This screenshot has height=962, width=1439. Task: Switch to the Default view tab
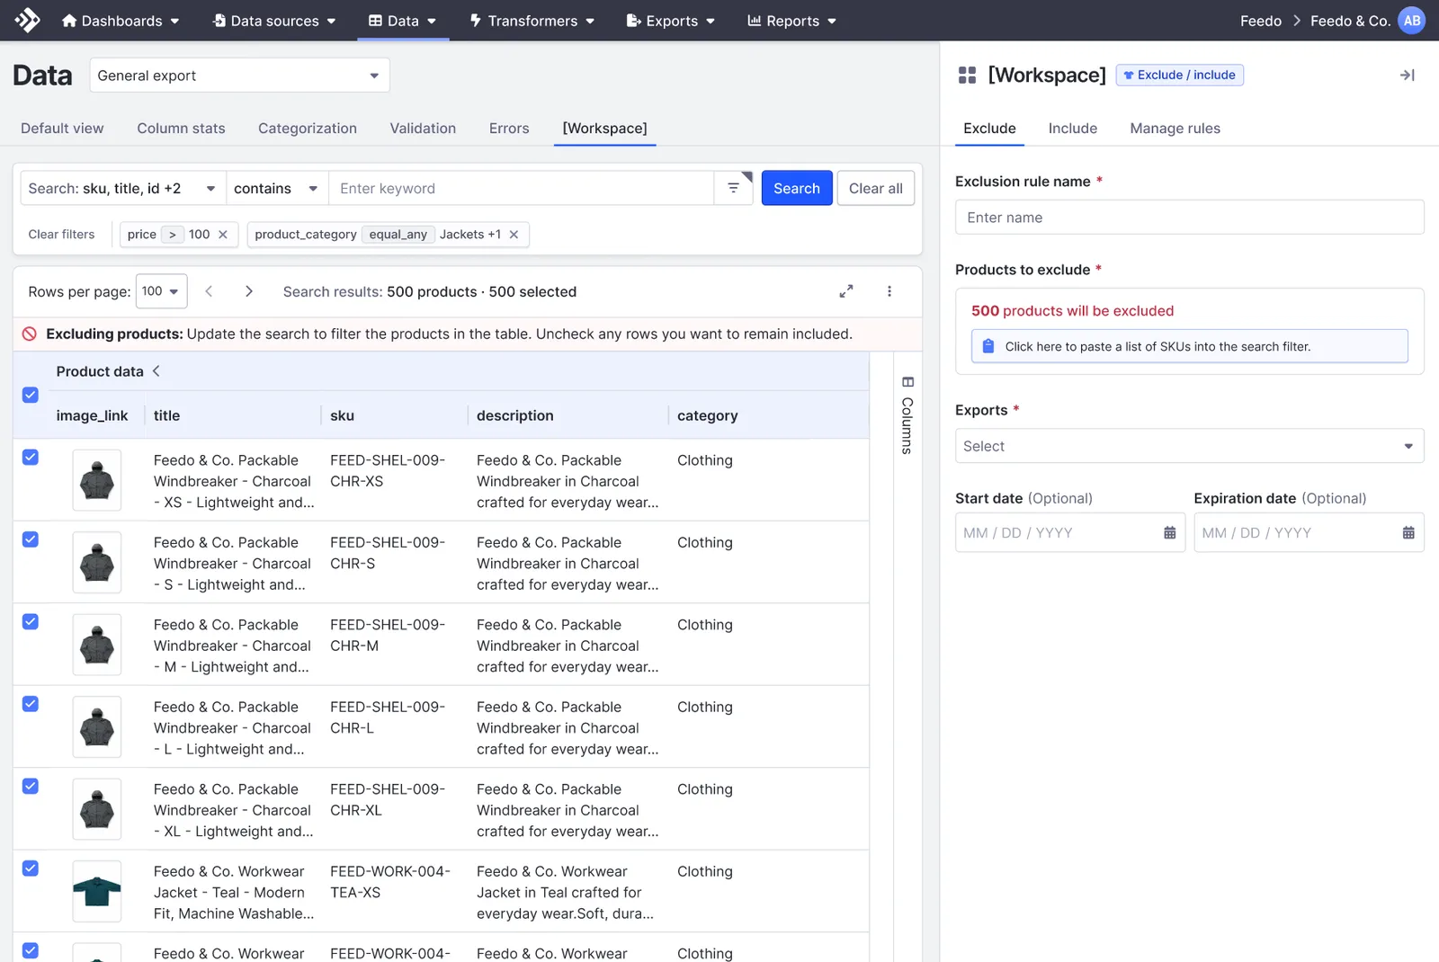click(x=62, y=129)
